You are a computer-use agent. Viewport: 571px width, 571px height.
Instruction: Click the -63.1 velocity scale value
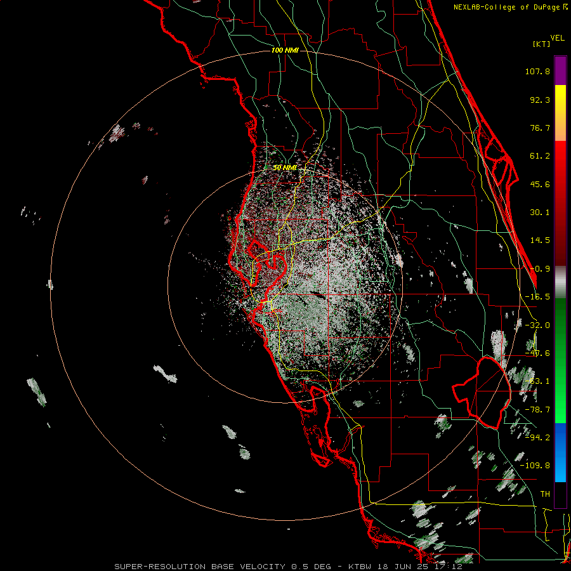click(537, 381)
